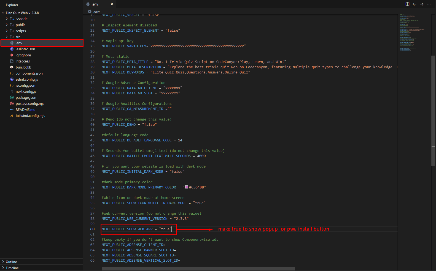Expand the src folder
436x271 pixels.
[x=18, y=37]
